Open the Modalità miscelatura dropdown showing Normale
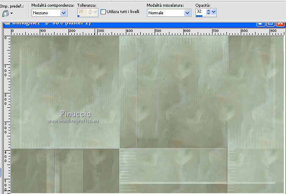The height and width of the screenshot is (194, 286). click(x=169, y=13)
